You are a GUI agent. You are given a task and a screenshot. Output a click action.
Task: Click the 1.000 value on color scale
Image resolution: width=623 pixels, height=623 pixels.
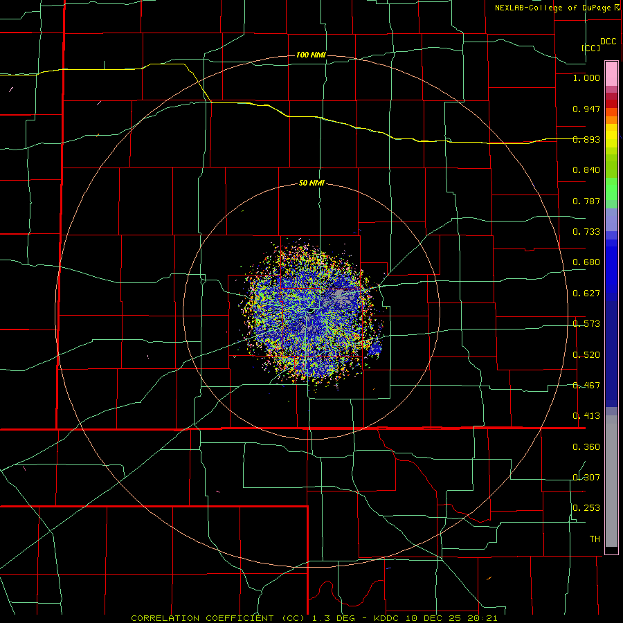[586, 78]
